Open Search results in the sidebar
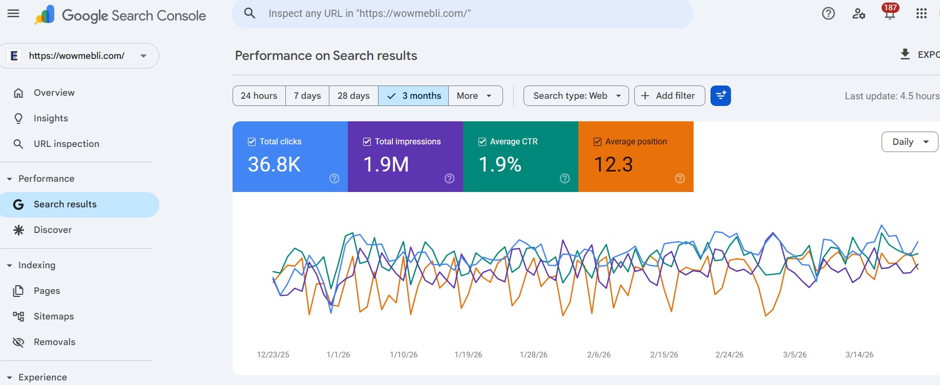 (x=79, y=204)
